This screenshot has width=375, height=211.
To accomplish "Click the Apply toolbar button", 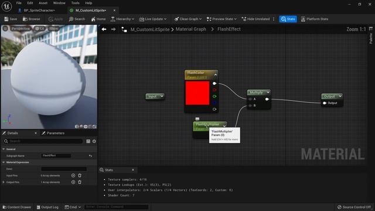I will click(x=56, y=19).
